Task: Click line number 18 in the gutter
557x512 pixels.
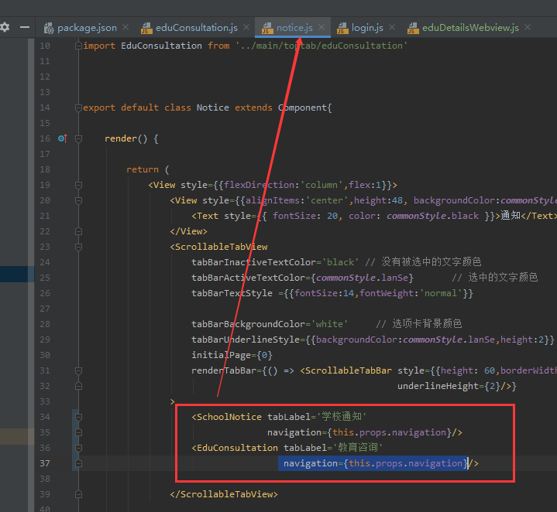Action: pyautogui.click(x=45, y=169)
